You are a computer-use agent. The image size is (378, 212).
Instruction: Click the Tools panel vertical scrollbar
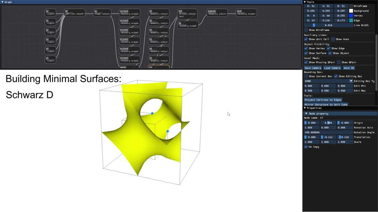click(377, 62)
